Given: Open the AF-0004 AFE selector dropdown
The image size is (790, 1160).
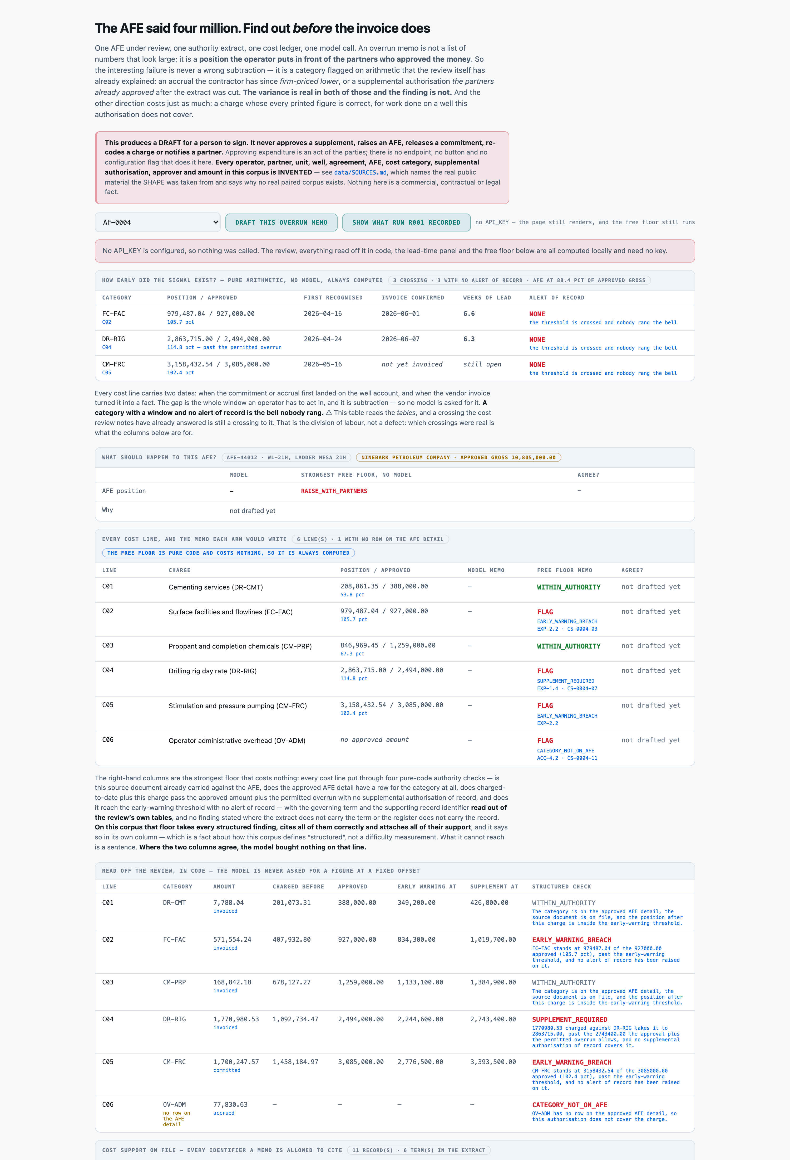Looking at the screenshot, I should 157,223.
